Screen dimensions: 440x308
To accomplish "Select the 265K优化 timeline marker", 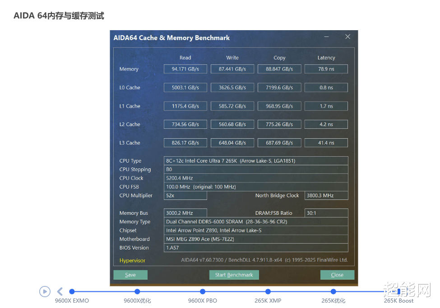I will (333, 291).
